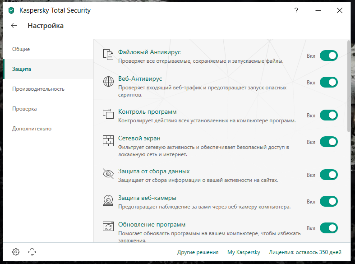Click the Web Anti-Virus globe icon
This screenshot has width=355, height=264.
point(108,82)
